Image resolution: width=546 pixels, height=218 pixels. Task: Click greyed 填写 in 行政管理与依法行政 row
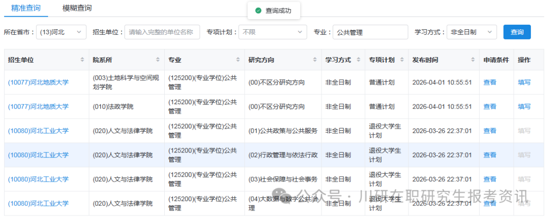524,155
